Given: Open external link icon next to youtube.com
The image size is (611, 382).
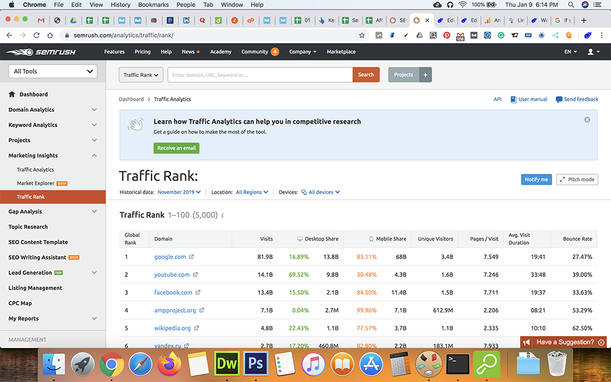Looking at the screenshot, I should tap(195, 275).
